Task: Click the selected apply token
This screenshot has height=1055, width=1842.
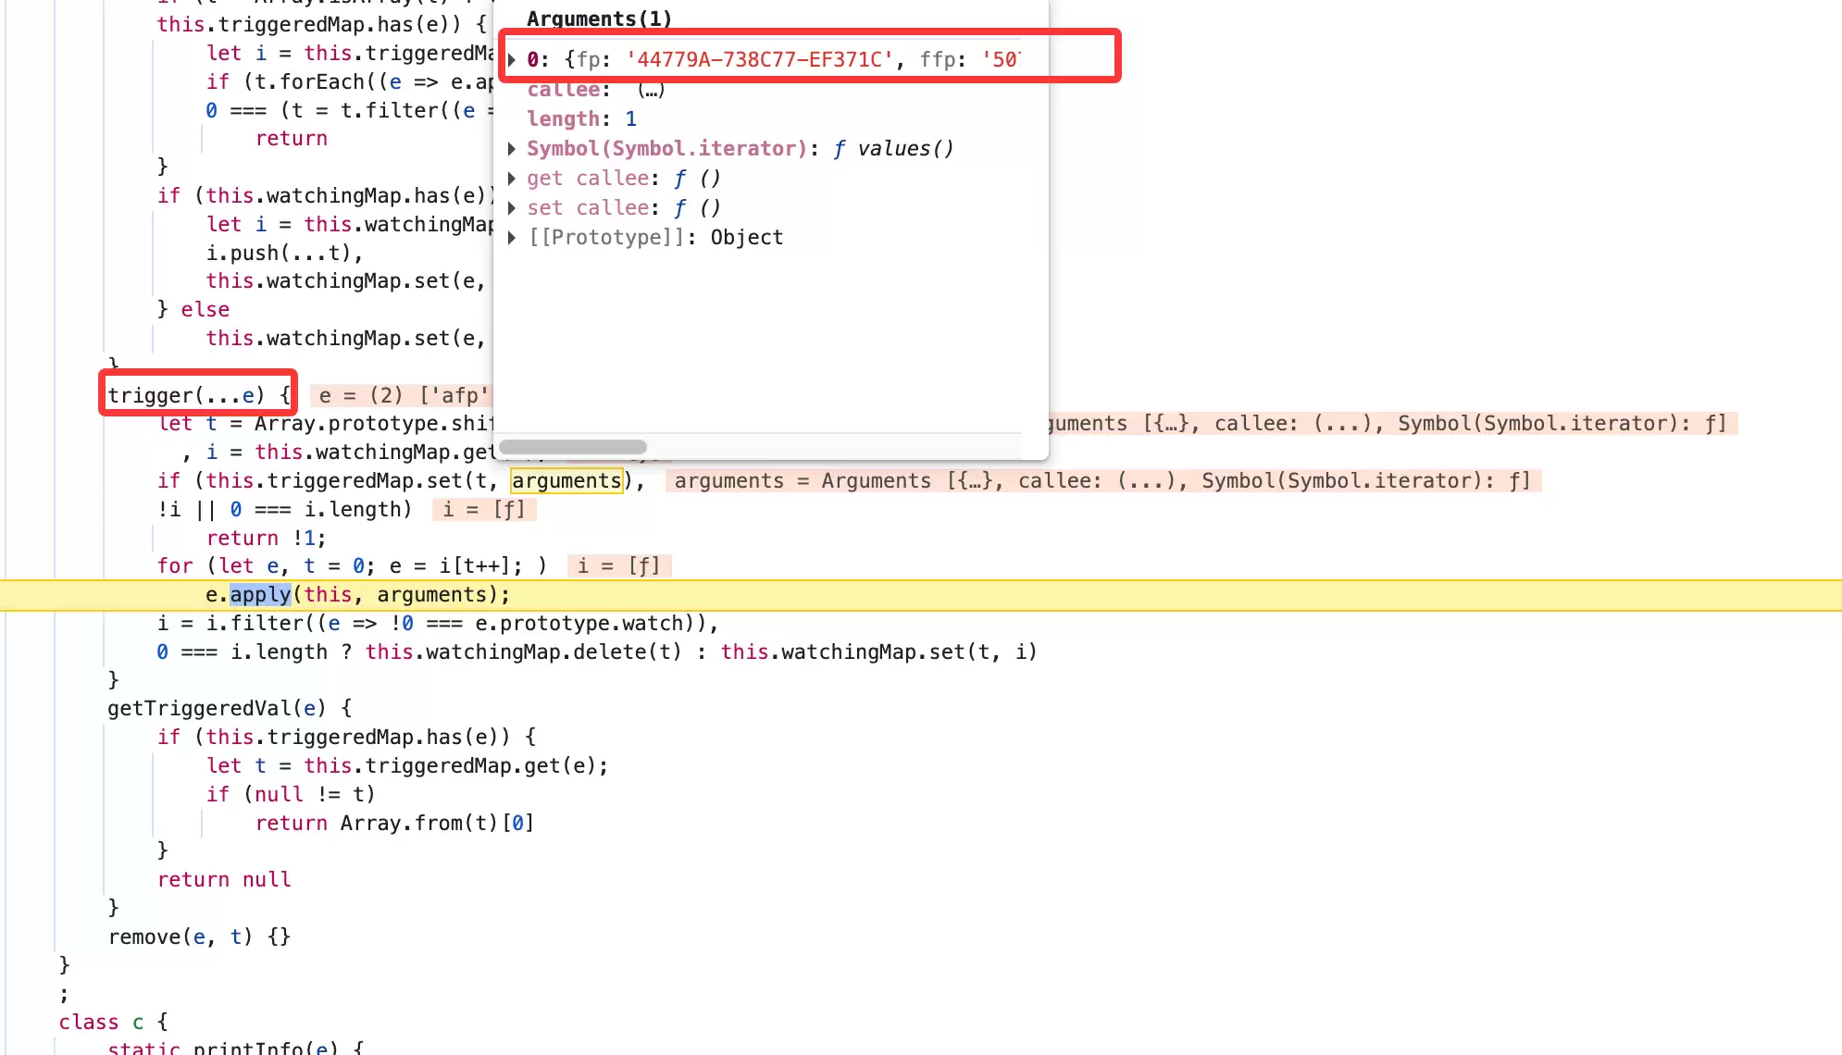Action: click(x=260, y=595)
